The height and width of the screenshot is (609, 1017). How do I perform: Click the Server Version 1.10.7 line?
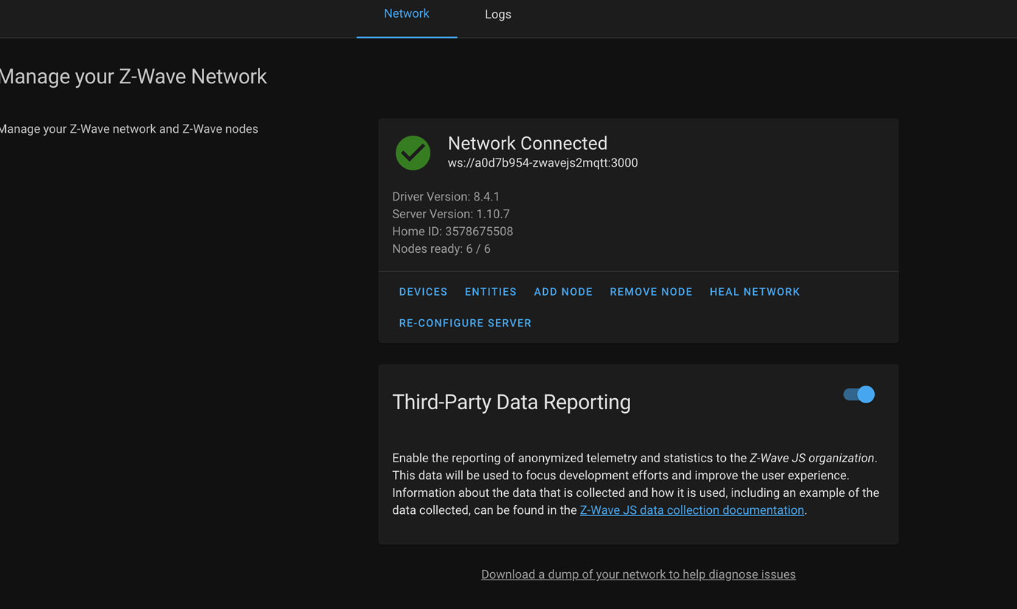451,214
